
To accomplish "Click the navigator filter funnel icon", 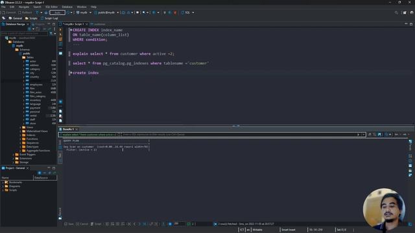I will (x=51, y=34).
